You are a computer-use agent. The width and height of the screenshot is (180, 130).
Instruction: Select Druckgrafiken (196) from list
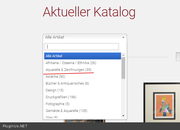pos(83,97)
